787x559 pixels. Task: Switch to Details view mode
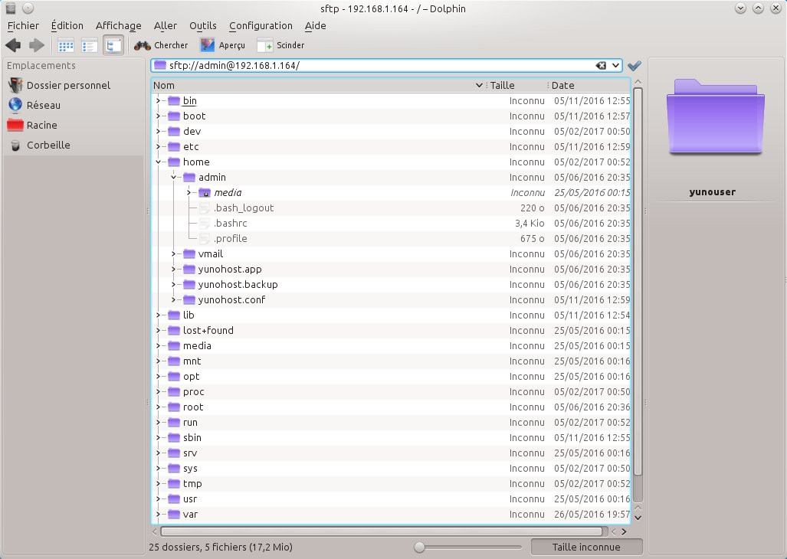click(x=113, y=45)
